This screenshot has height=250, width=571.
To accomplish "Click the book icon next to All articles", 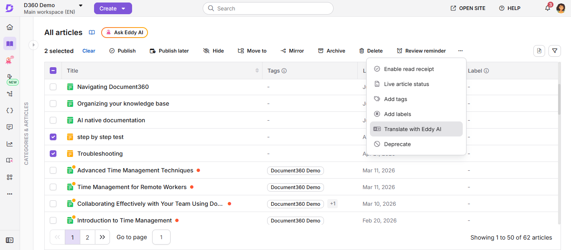I will pos(92,33).
